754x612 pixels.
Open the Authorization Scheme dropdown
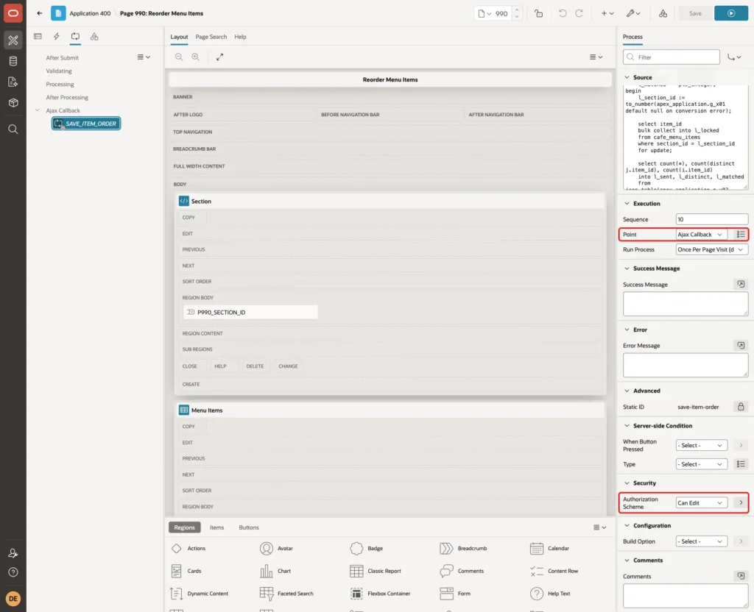(x=701, y=503)
